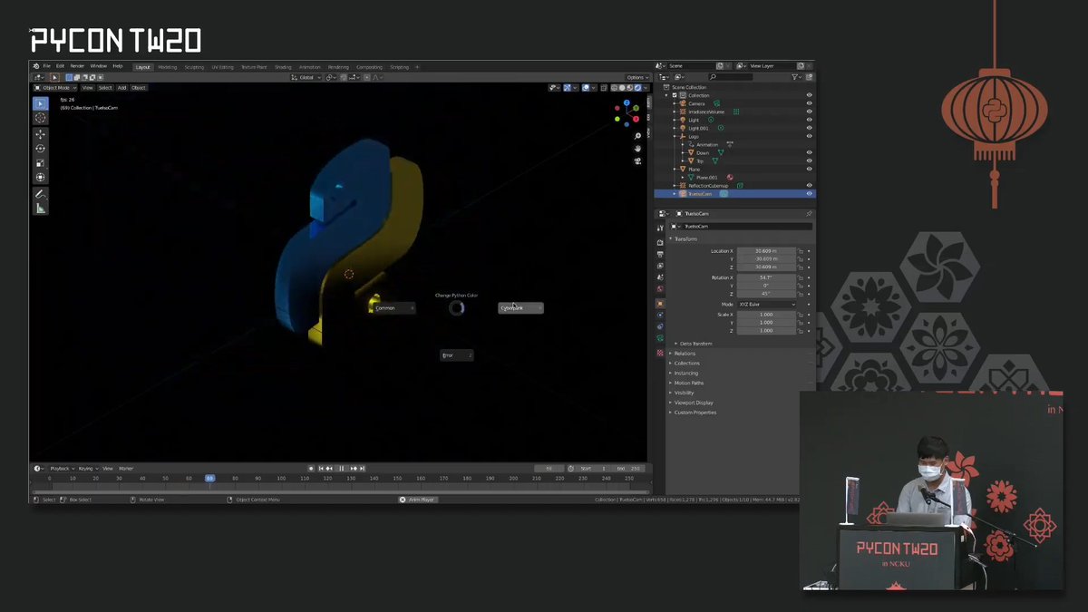Image resolution: width=1088 pixels, height=612 pixels.
Task: Open the Render menu
Action: 77,66
